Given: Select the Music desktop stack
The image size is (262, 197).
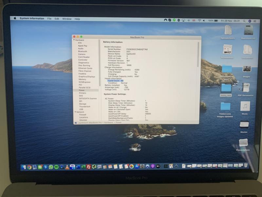Looking at the screenshot, I should 245,108.
